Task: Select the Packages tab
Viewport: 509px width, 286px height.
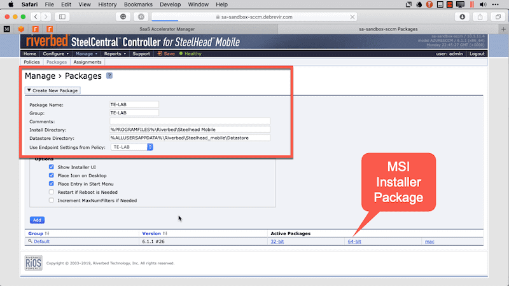Action: point(57,62)
